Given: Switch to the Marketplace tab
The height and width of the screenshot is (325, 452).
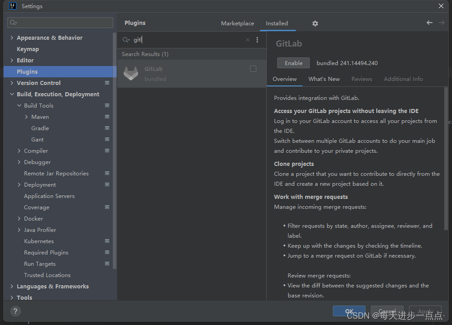Looking at the screenshot, I should (237, 24).
